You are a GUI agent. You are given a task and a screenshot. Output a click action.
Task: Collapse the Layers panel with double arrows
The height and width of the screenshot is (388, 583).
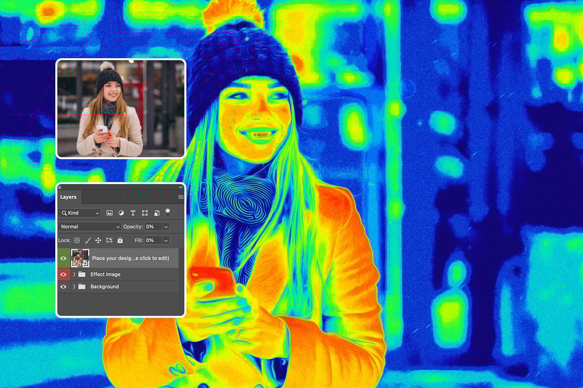click(x=181, y=188)
